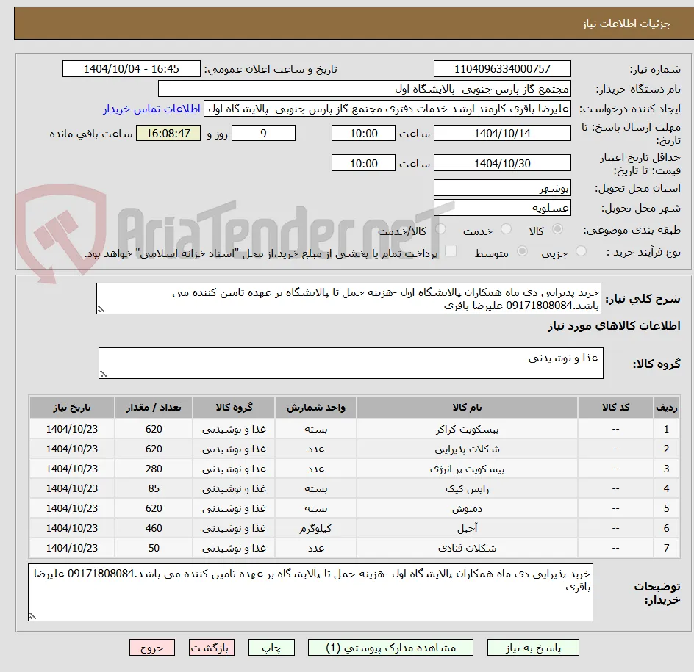
Task: Click the ردیف column header
Action: 666,407
